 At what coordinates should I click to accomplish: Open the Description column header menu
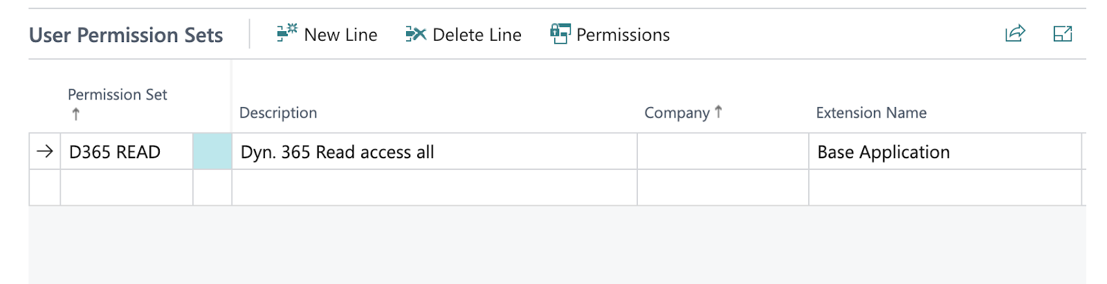(278, 113)
